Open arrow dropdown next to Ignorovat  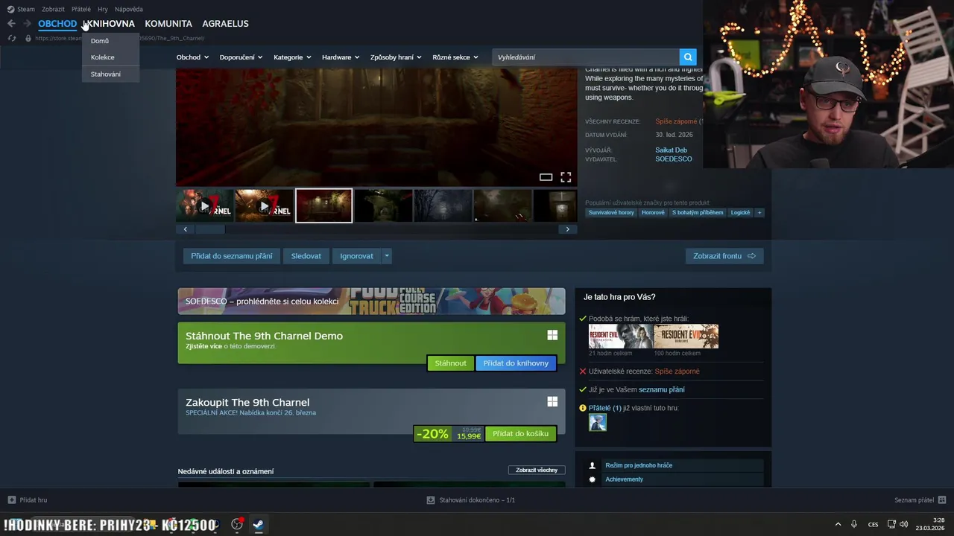(386, 256)
